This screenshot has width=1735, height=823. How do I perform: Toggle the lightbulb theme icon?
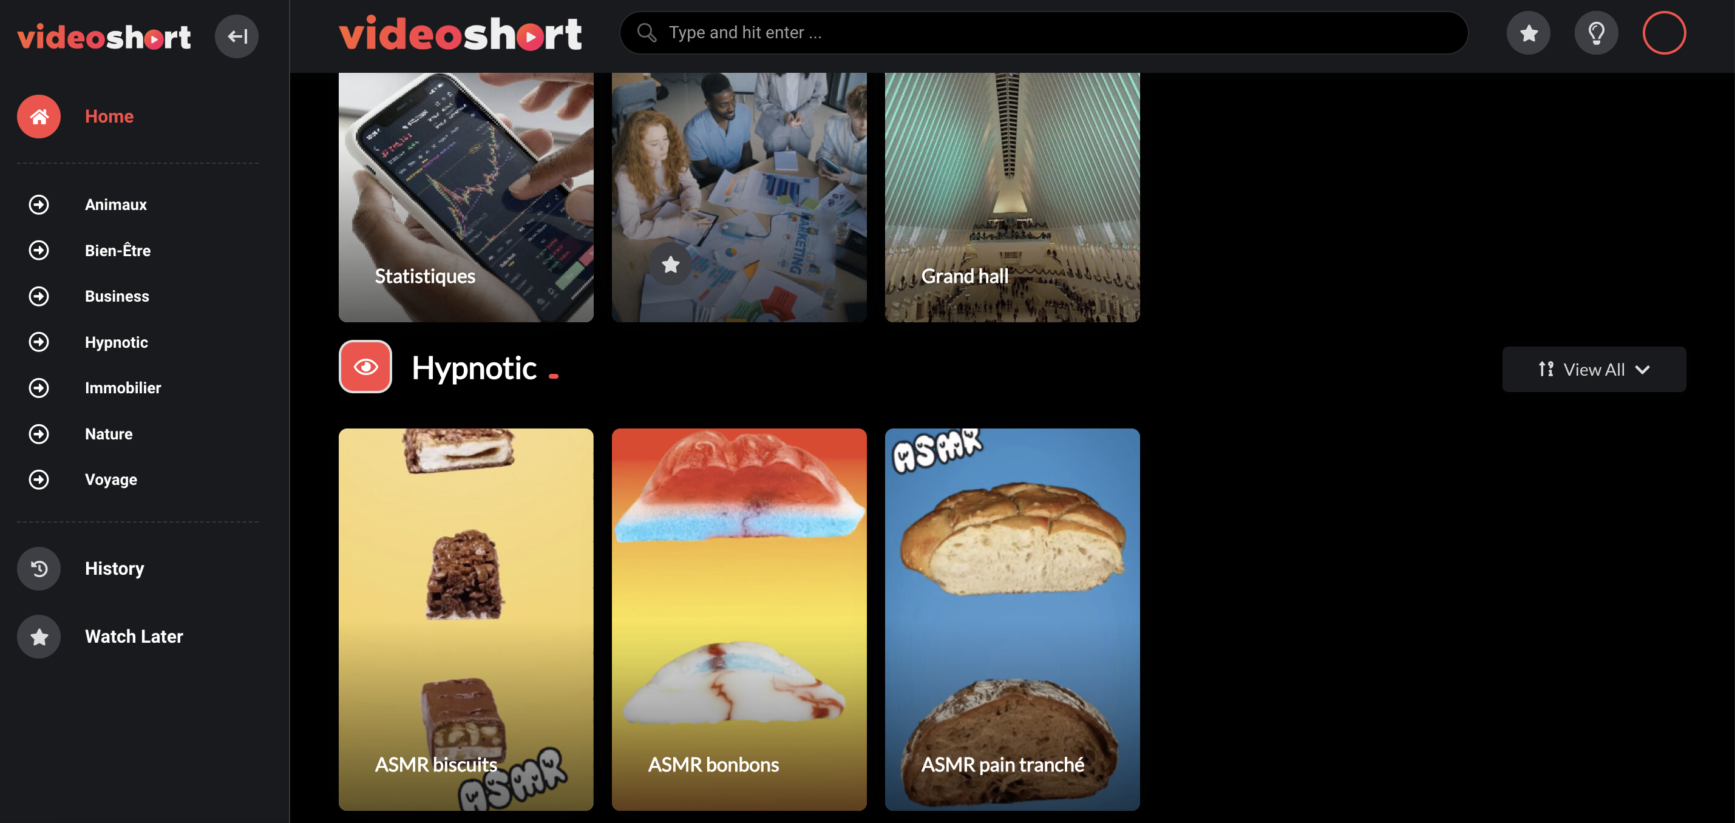click(1596, 33)
